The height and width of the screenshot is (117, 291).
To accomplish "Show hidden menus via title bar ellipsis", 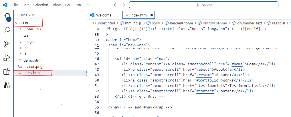I will (89, 5).
